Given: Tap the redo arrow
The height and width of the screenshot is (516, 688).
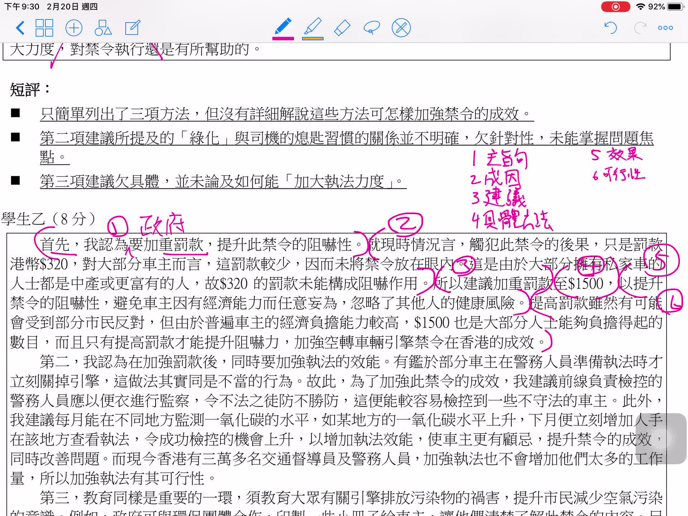Looking at the screenshot, I should [x=640, y=28].
